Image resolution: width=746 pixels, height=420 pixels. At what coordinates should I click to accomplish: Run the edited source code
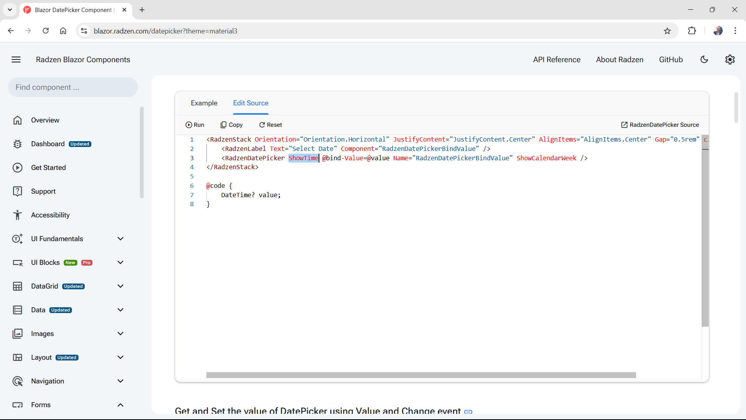coord(195,125)
